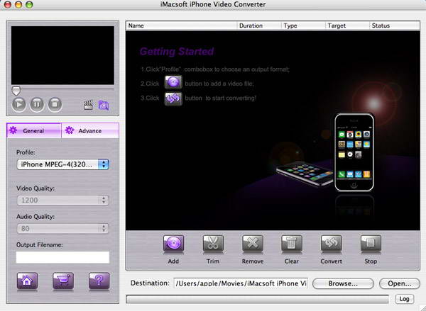
Task: Play the preview video
Action: 19,104
